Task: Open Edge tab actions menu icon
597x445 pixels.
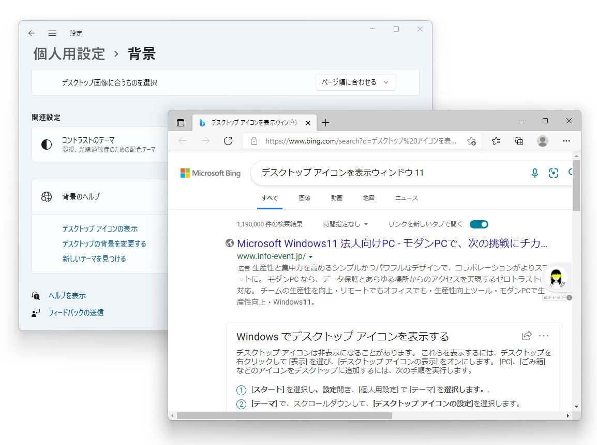Action: point(180,122)
